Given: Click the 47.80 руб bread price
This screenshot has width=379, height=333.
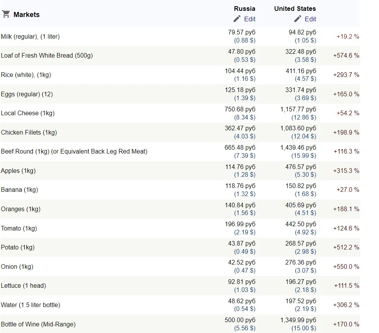Looking at the screenshot, I should coord(242,52).
